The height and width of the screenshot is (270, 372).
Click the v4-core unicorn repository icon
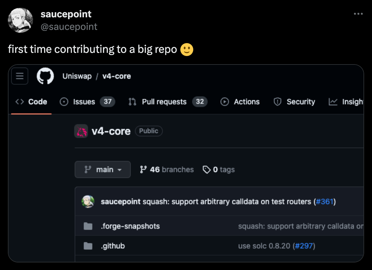(x=81, y=131)
